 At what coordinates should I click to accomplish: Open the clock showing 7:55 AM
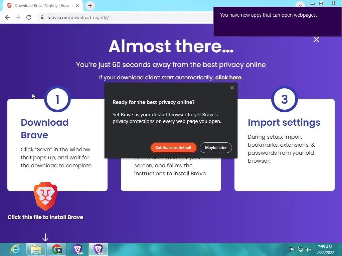[x=325, y=250]
